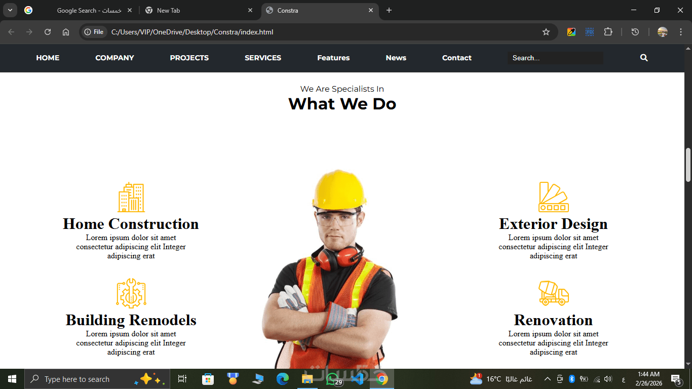
Task: Open the Features nav link
Action: (x=333, y=58)
